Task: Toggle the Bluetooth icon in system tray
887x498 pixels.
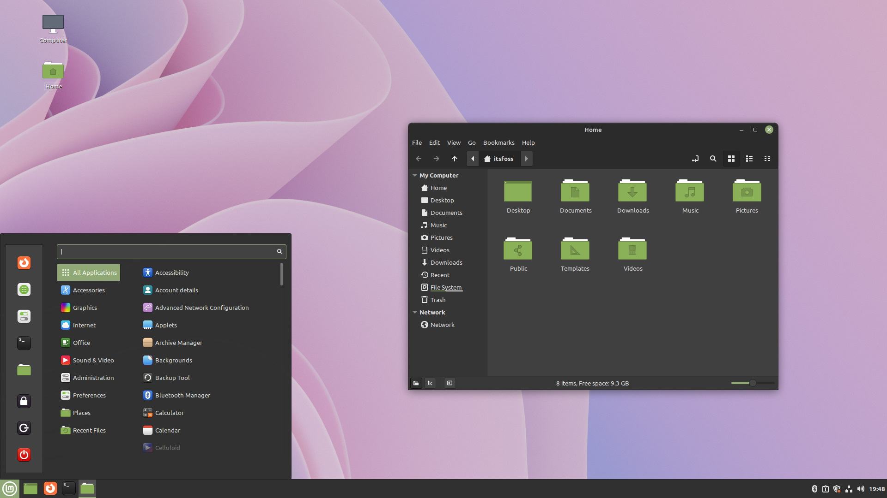Action: point(814,488)
